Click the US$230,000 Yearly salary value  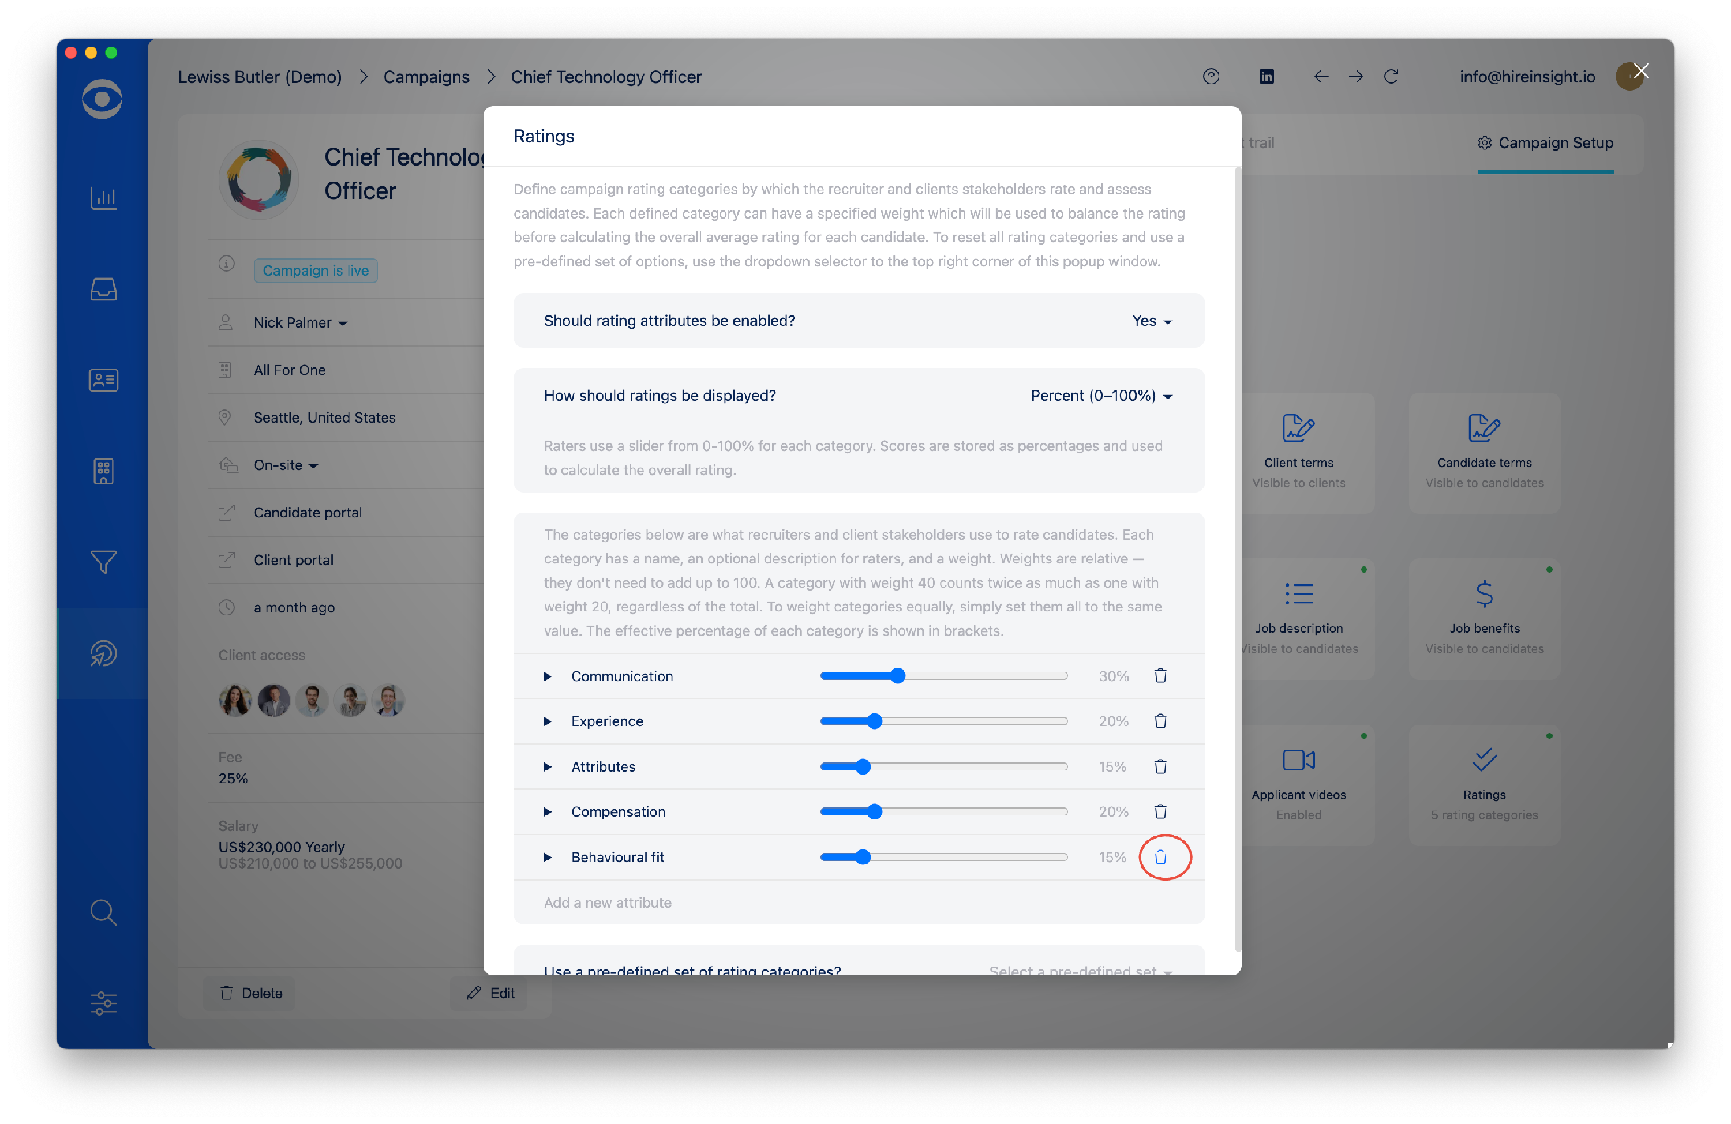(282, 847)
